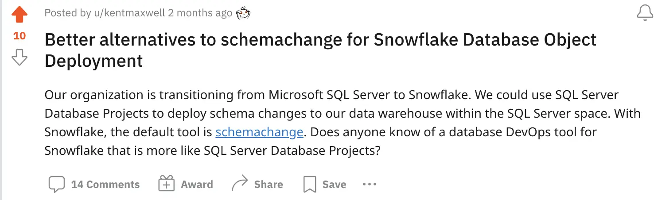The height and width of the screenshot is (200, 654).
Task: Click the speech bubble comments icon
Action: coord(57,184)
